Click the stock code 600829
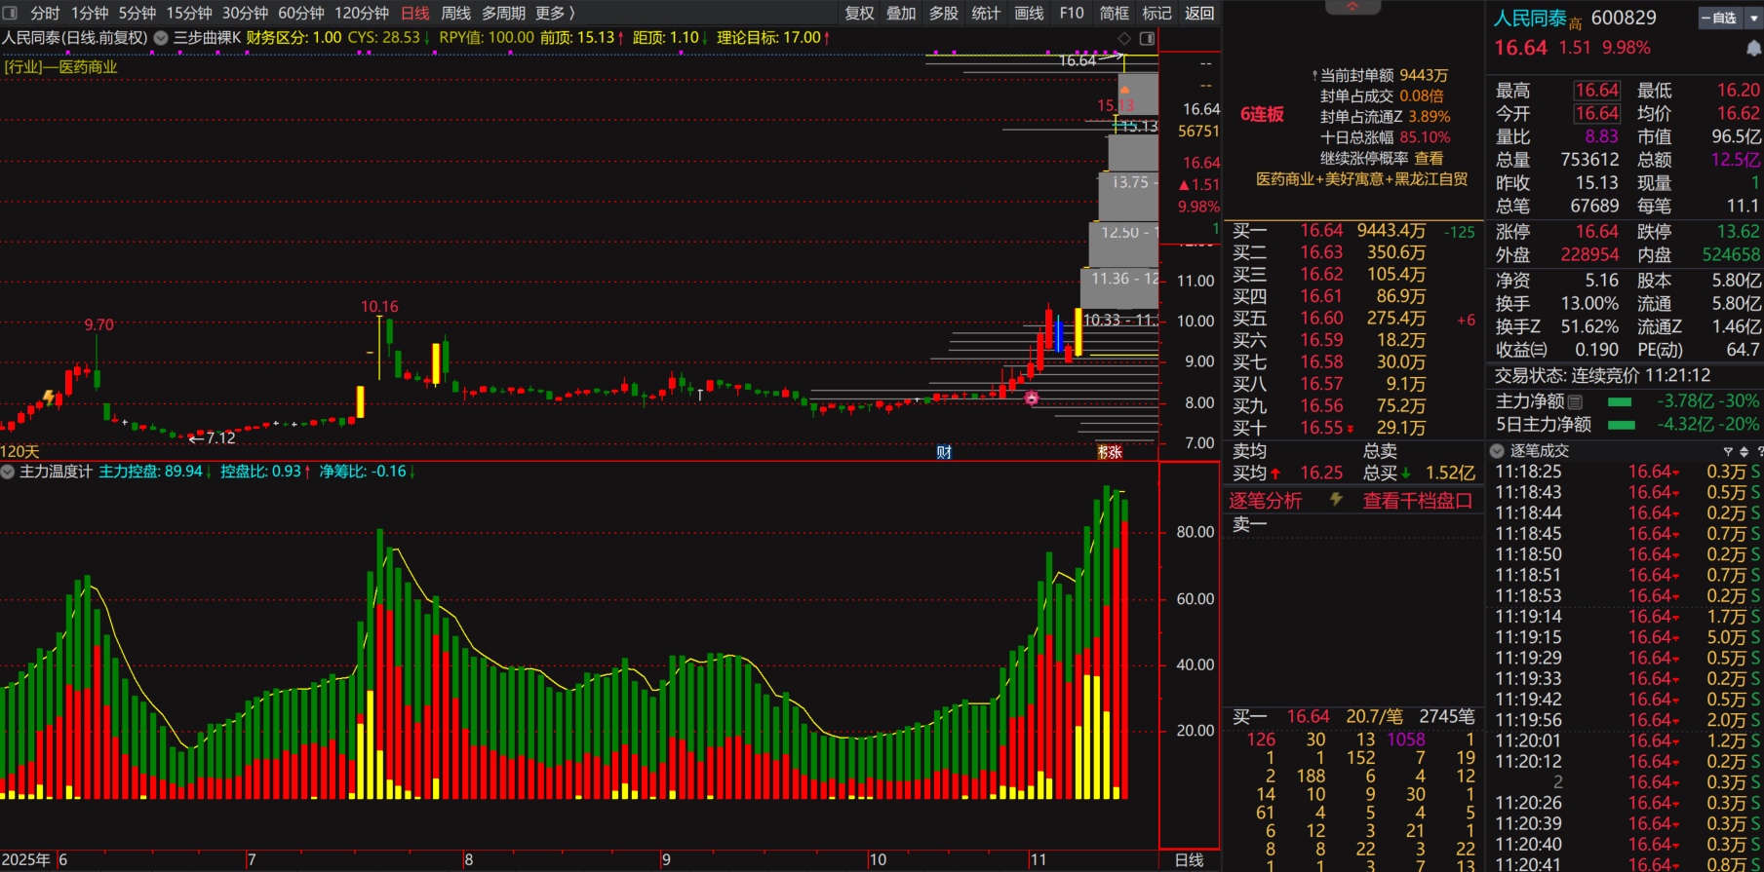Screen dimensions: 1764x872 point(1624,18)
